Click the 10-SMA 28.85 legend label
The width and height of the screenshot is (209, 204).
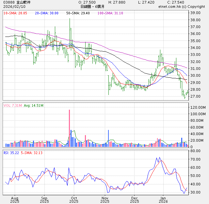pos(15,13)
